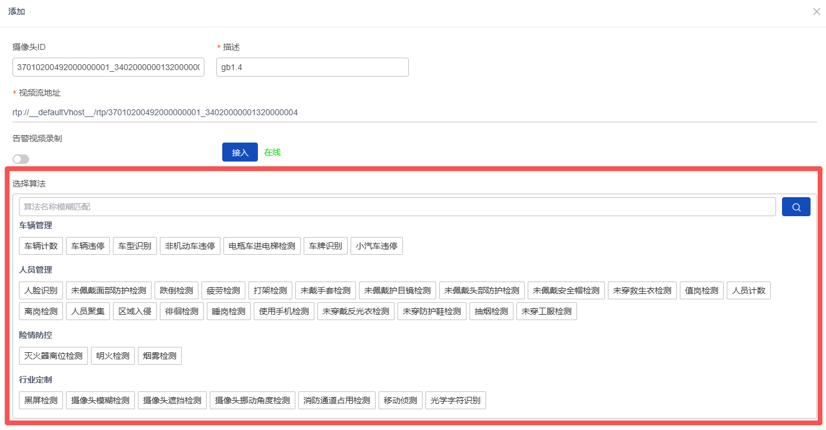
Task: Select the 车辆计数 algorithm tag
Action: coord(41,246)
